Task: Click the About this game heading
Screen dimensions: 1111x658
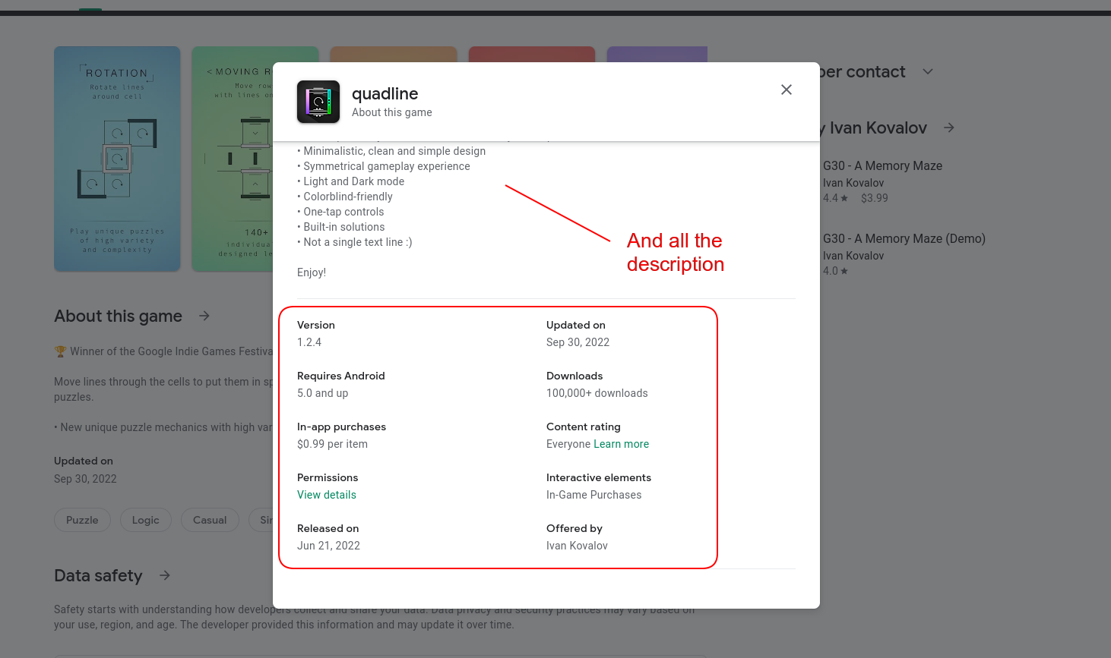Action: 118,316
